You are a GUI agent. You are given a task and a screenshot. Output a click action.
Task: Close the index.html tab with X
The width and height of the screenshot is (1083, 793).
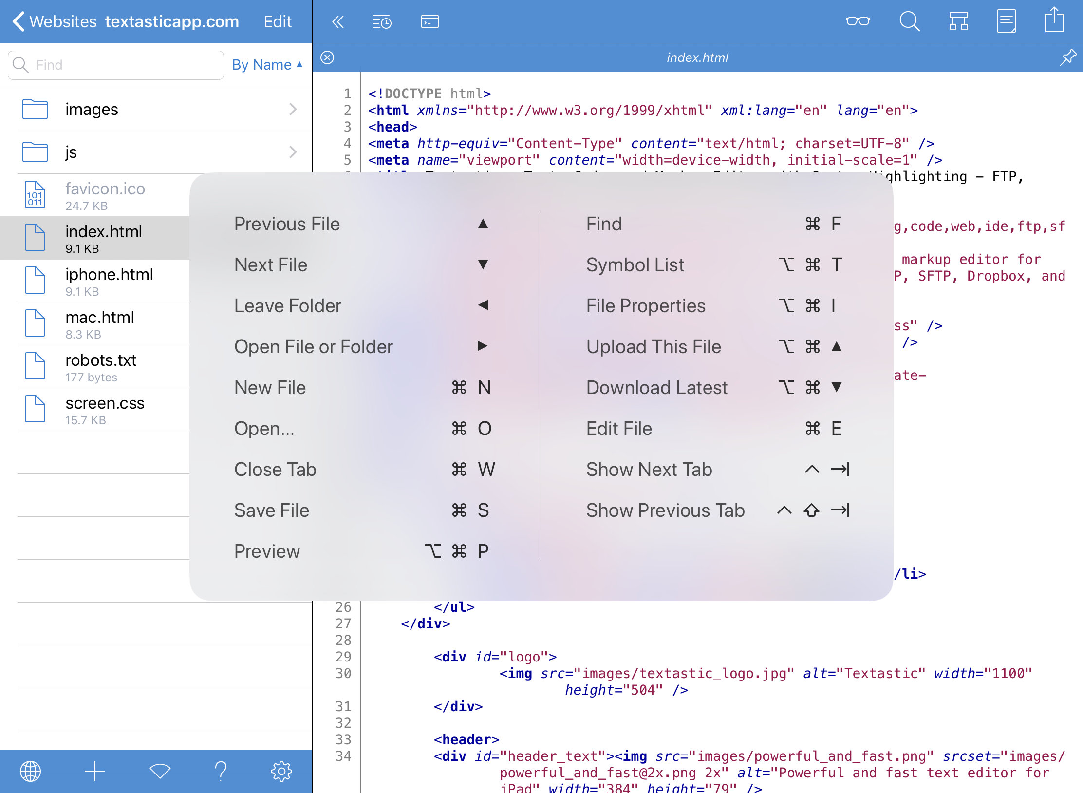pyautogui.click(x=327, y=57)
